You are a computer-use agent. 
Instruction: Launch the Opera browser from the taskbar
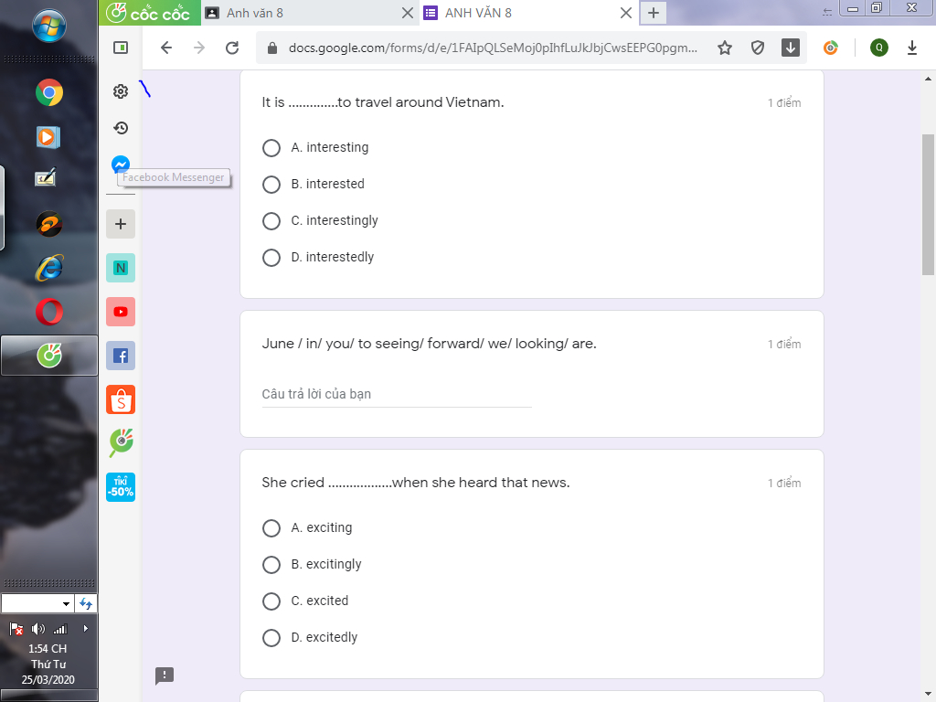(x=49, y=312)
